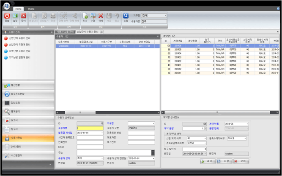
Task: Switch to the Theme ribbon tab
Action: tap(31, 8)
